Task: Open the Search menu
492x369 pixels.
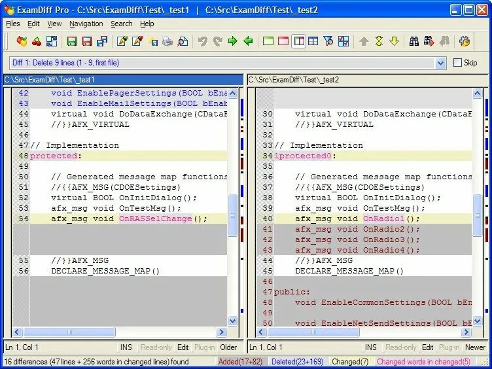Action: coord(122,24)
